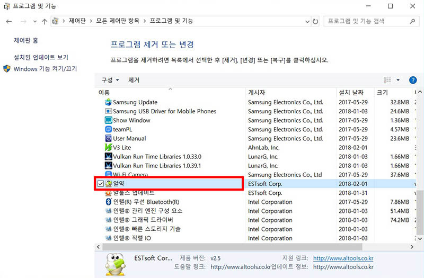424x278 pixels.
Task: Open help with the blue question mark icon
Action: 413,80
